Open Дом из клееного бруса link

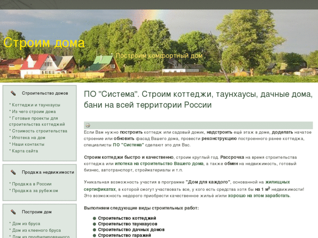pos(36,231)
